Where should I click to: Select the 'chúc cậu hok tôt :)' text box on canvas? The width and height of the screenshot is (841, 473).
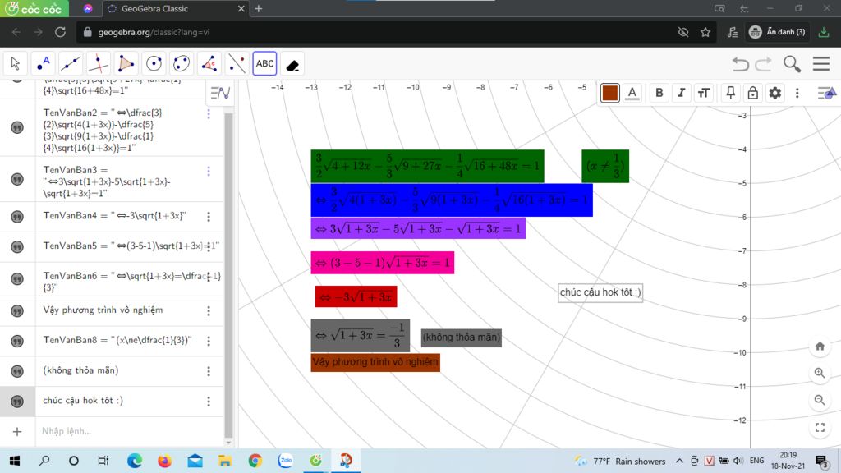(600, 293)
